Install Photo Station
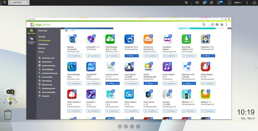258x131 pixels. pyautogui.click(x=132, y=111)
